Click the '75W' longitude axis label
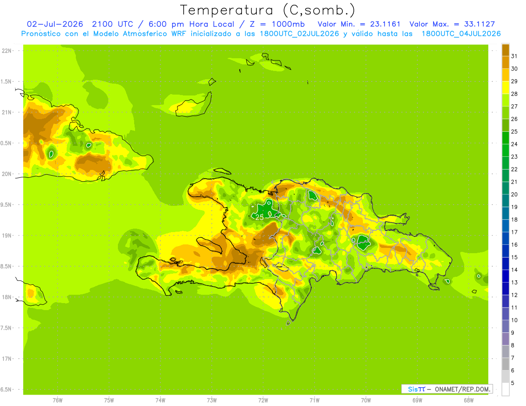This screenshot has height=406, width=526. [109, 400]
